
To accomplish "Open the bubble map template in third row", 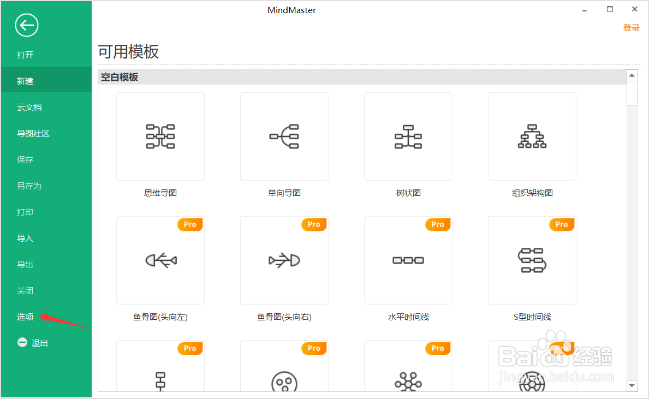I will click(408, 366).
